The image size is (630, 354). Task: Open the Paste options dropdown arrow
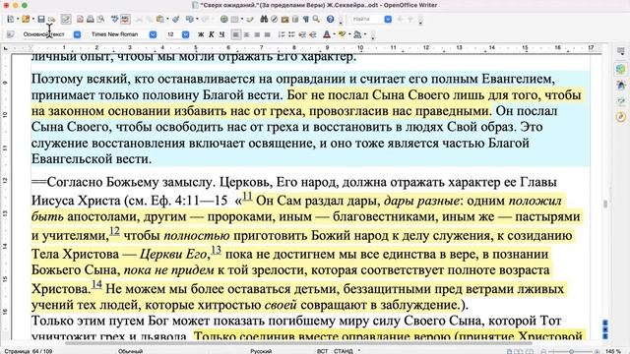point(167,19)
